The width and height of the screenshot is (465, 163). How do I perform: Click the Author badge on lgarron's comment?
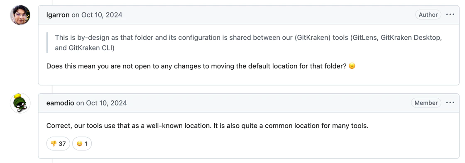click(x=428, y=15)
